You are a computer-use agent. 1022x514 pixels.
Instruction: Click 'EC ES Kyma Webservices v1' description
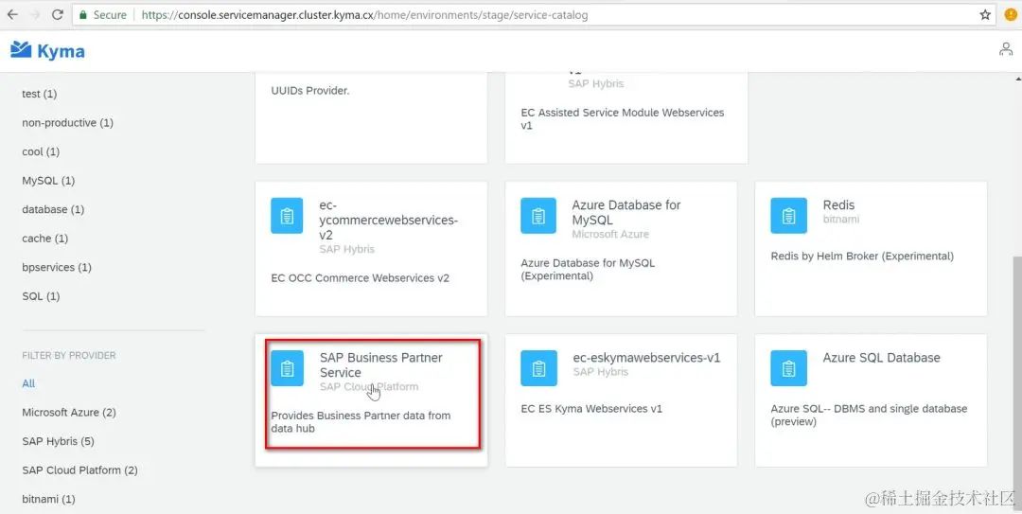point(591,409)
